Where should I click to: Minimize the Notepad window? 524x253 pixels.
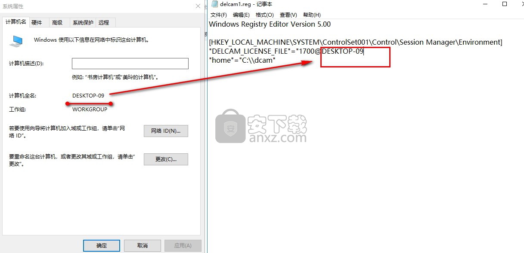point(484,4)
